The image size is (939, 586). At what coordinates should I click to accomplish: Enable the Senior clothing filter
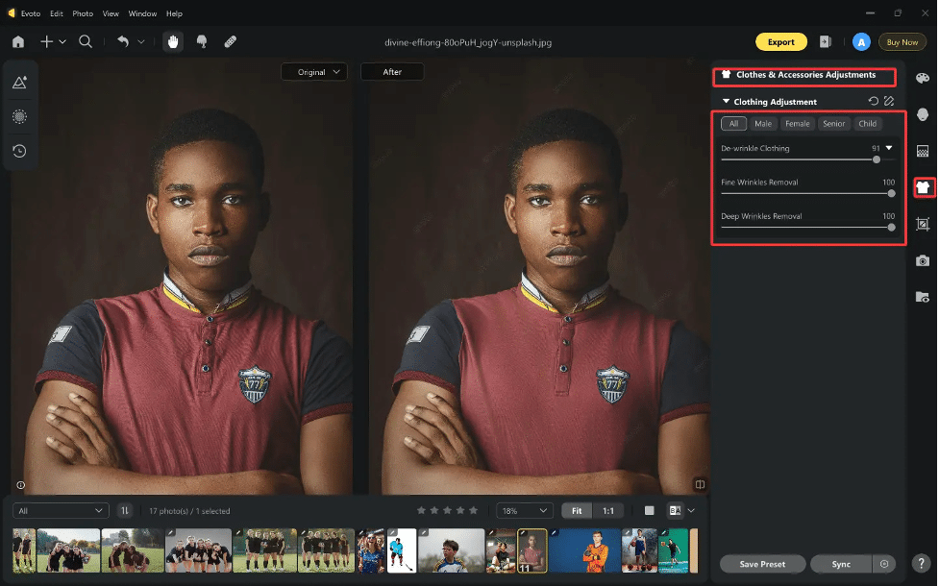[x=833, y=123]
